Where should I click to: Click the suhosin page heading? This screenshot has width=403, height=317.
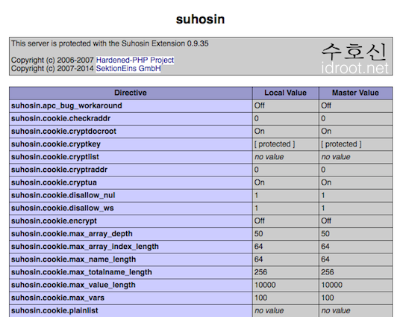[x=200, y=19]
